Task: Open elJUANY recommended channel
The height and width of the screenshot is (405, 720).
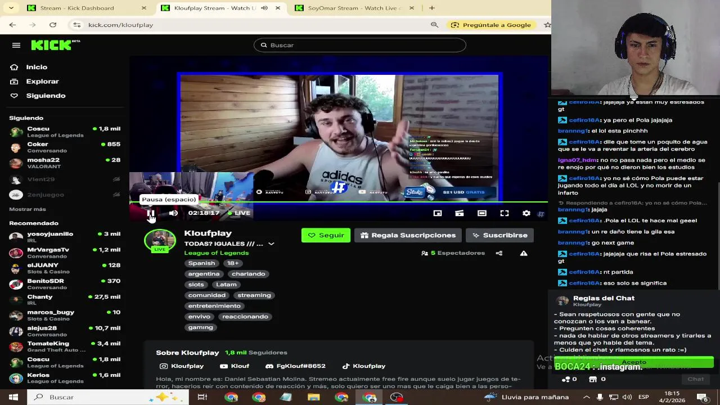Action: 65,268
